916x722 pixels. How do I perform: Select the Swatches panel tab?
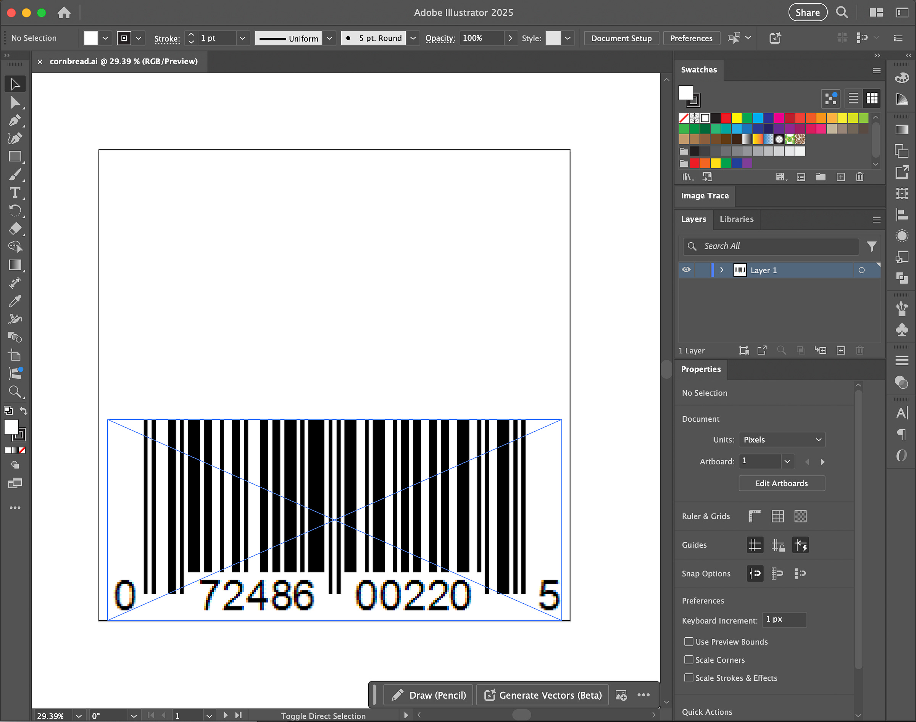699,70
